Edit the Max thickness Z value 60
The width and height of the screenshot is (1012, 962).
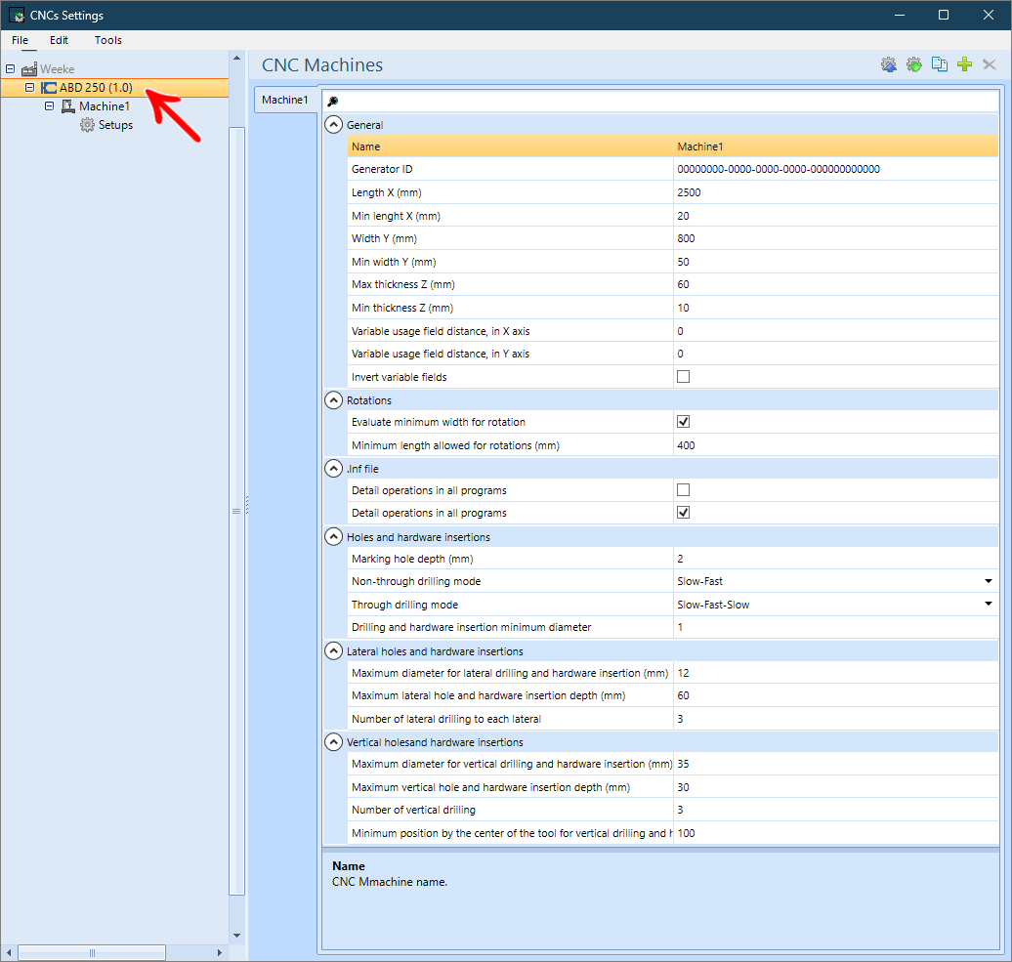point(835,284)
